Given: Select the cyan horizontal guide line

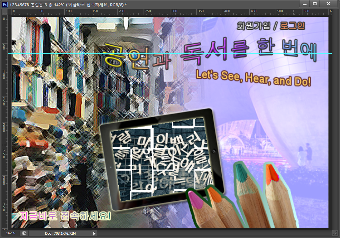Looking at the screenshot, I should click(170, 53).
